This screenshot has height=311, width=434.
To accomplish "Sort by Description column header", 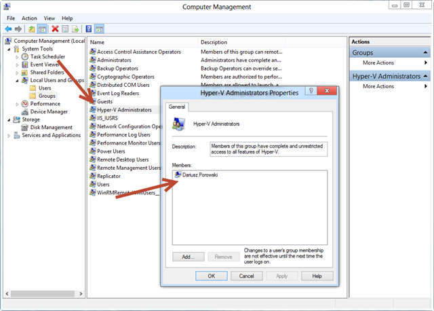I will click(241, 42).
